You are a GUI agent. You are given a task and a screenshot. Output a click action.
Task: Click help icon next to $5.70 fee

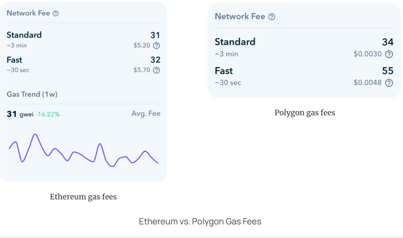[156, 70]
